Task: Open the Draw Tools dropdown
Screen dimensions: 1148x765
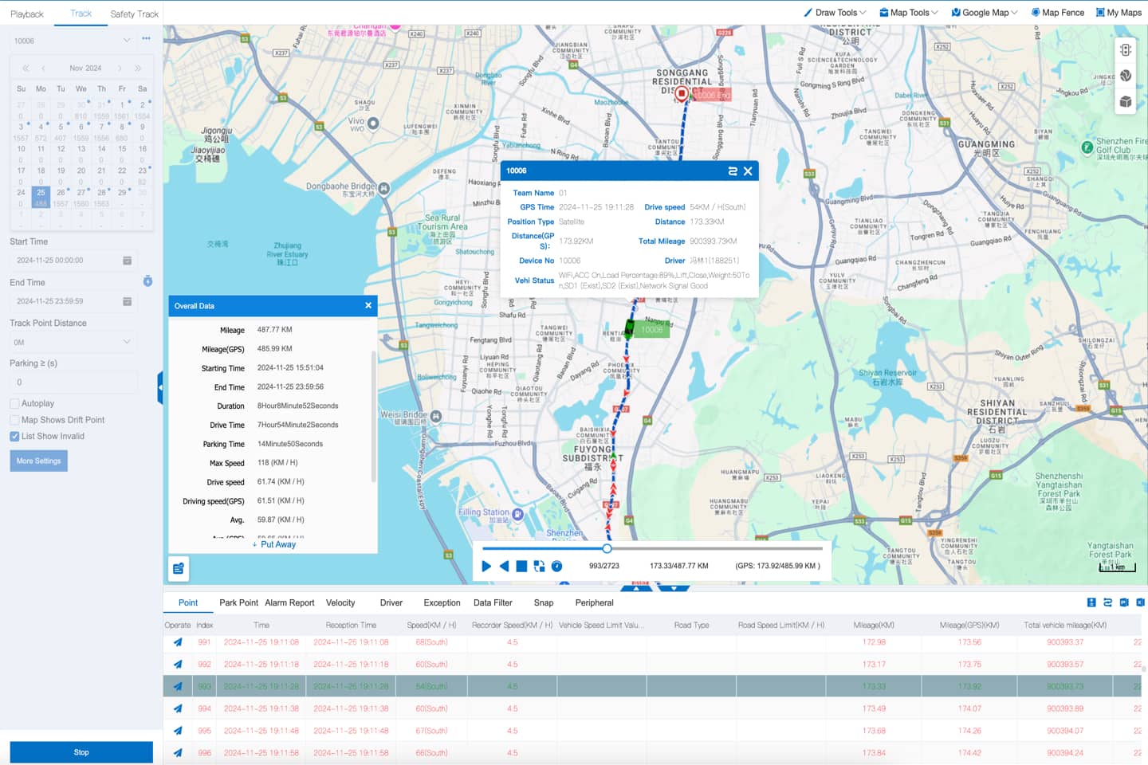Action: coord(835,13)
